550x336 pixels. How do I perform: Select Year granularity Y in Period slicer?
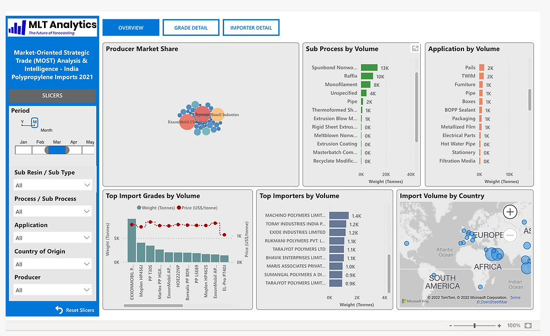[x=23, y=122]
